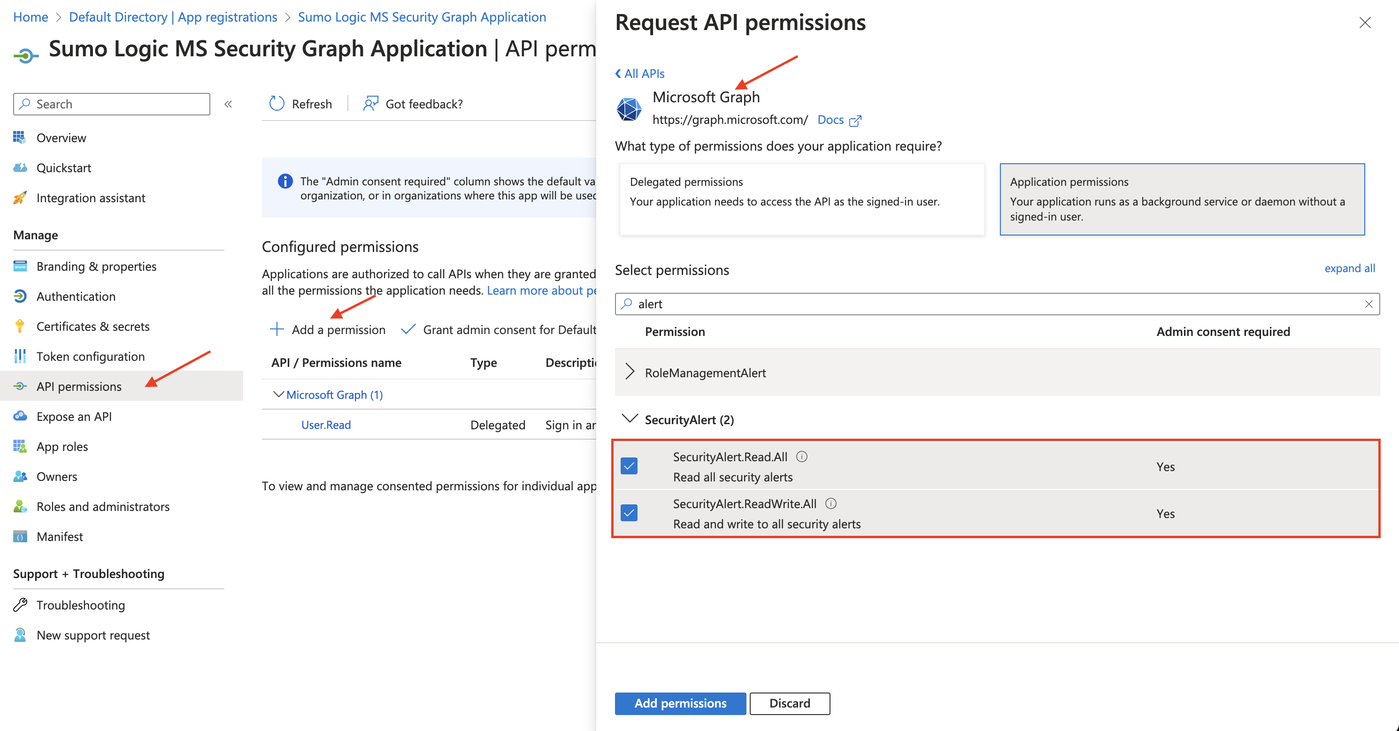Click the Refresh icon on the toolbar
1399x731 pixels.
[277, 103]
